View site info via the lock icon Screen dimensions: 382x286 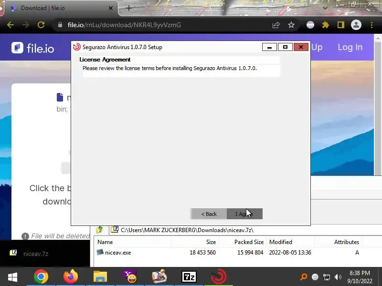pyautogui.click(x=60, y=25)
